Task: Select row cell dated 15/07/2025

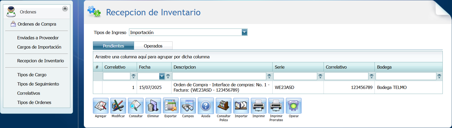Action: tap(154, 87)
